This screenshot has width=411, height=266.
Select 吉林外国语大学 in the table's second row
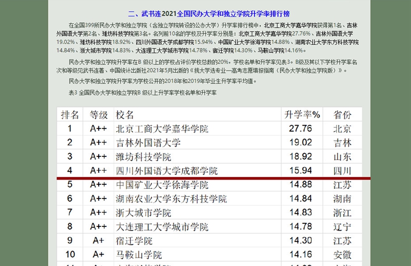point(148,143)
